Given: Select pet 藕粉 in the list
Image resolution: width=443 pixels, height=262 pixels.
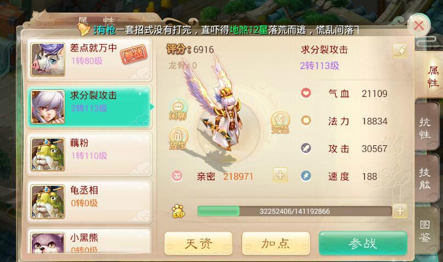Looking at the screenshot, I should (89, 155).
